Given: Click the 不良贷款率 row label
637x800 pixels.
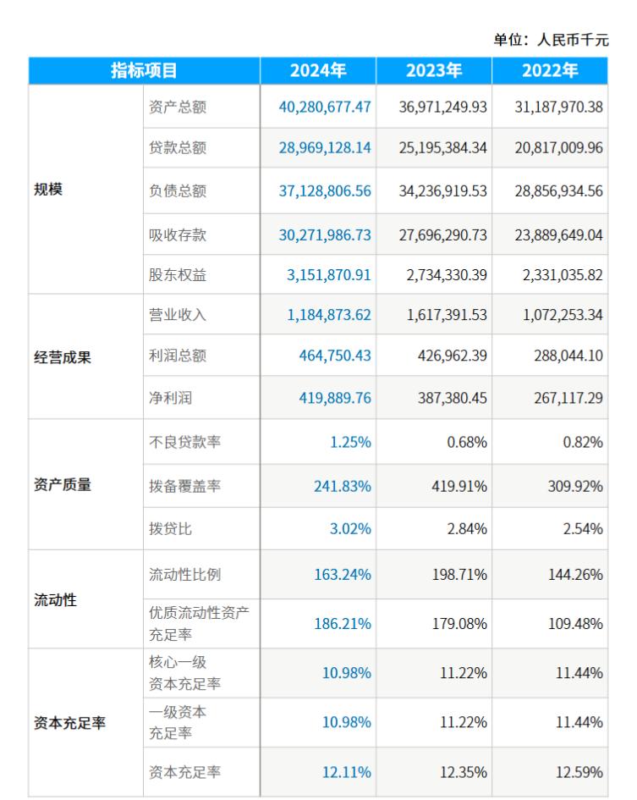Looking at the screenshot, I should click(184, 442).
